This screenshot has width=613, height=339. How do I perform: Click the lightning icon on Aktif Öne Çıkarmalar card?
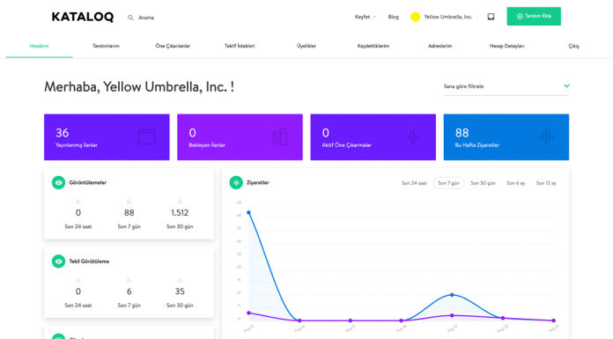tap(413, 136)
